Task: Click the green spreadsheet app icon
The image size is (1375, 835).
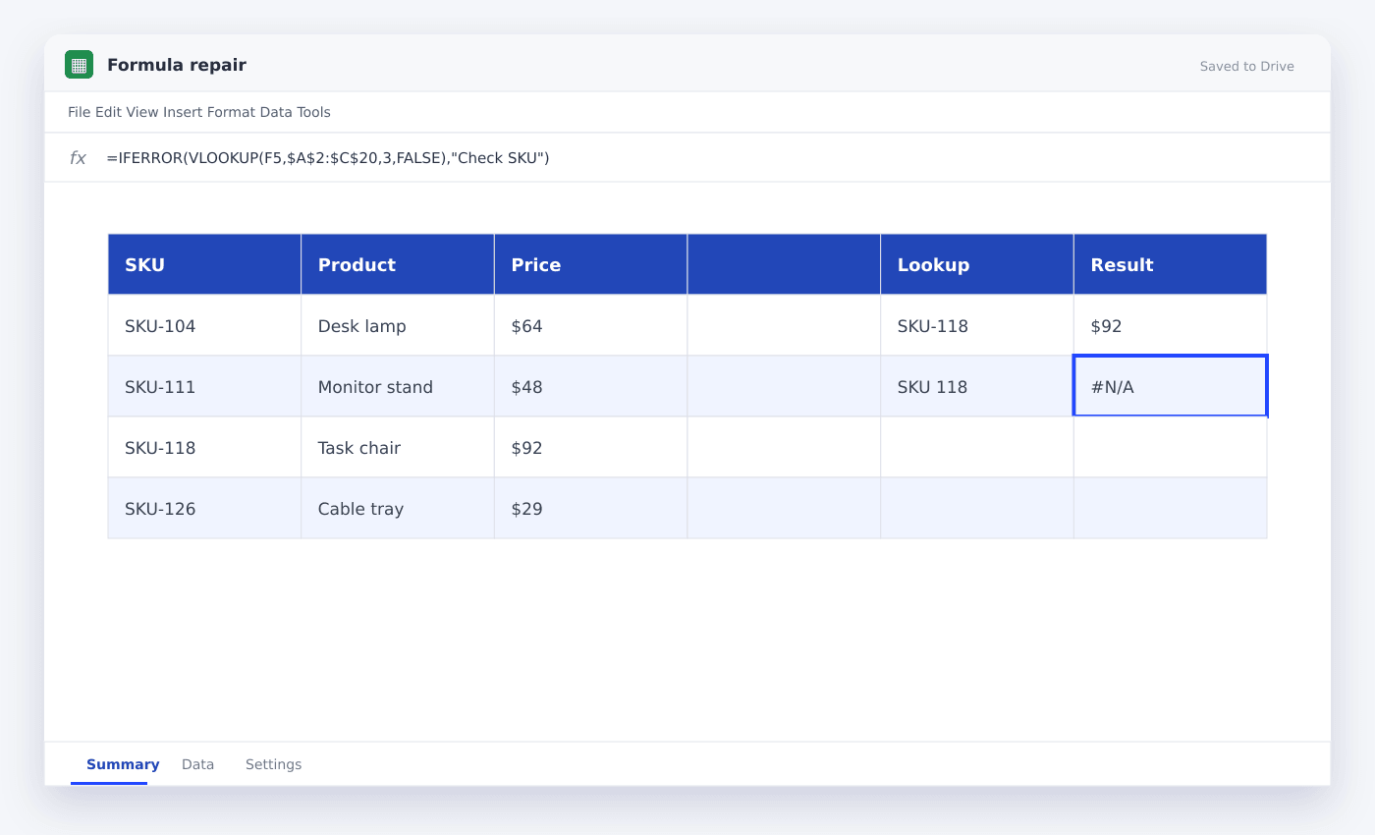Action: pos(79,65)
